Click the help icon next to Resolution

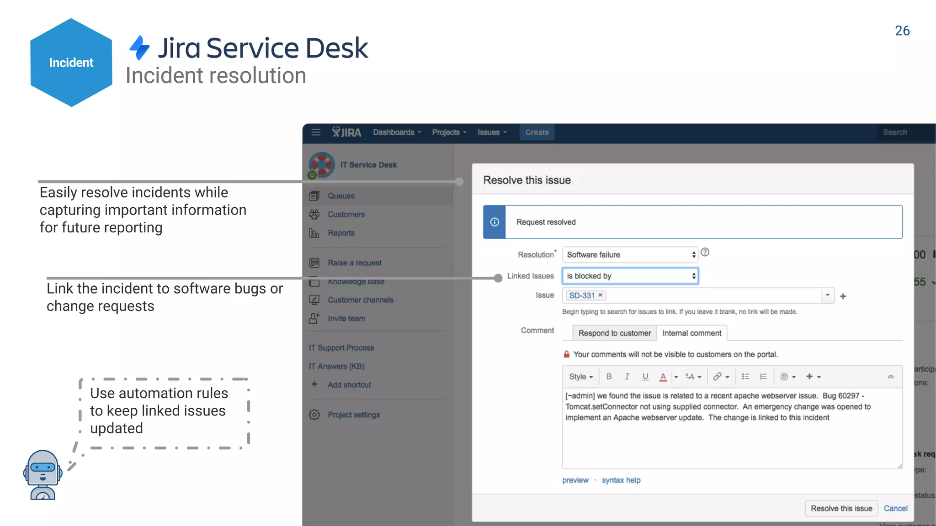(x=705, y=252)
